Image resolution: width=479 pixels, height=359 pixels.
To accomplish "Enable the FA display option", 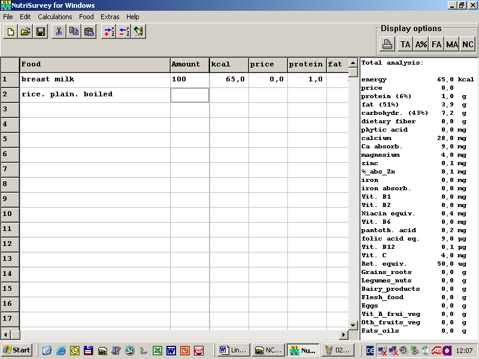I will pyautogui.click(x=436, y=44).
